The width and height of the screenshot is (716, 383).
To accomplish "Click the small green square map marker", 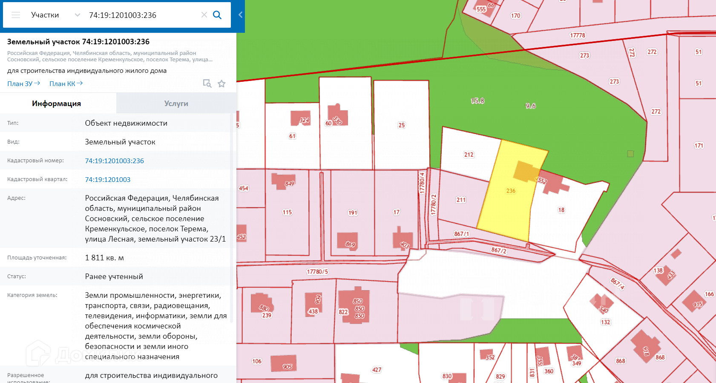I will (x=630, y=154).
